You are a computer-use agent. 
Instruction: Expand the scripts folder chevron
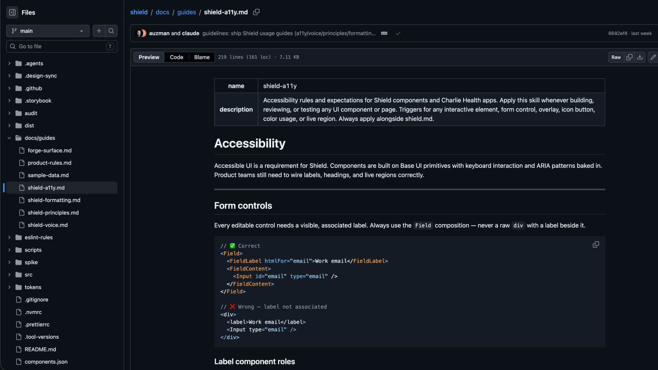pyautogui.click(x=9, y=250)
